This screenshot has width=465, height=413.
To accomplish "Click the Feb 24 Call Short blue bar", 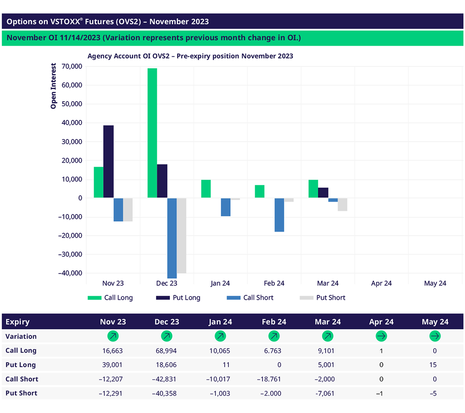I will (x=279, y=215).
